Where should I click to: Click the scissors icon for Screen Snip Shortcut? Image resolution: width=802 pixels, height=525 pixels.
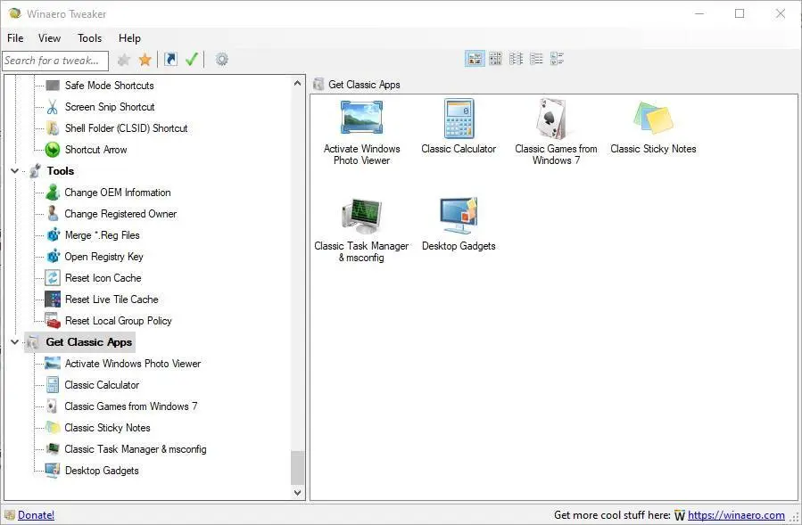point(53,107)
